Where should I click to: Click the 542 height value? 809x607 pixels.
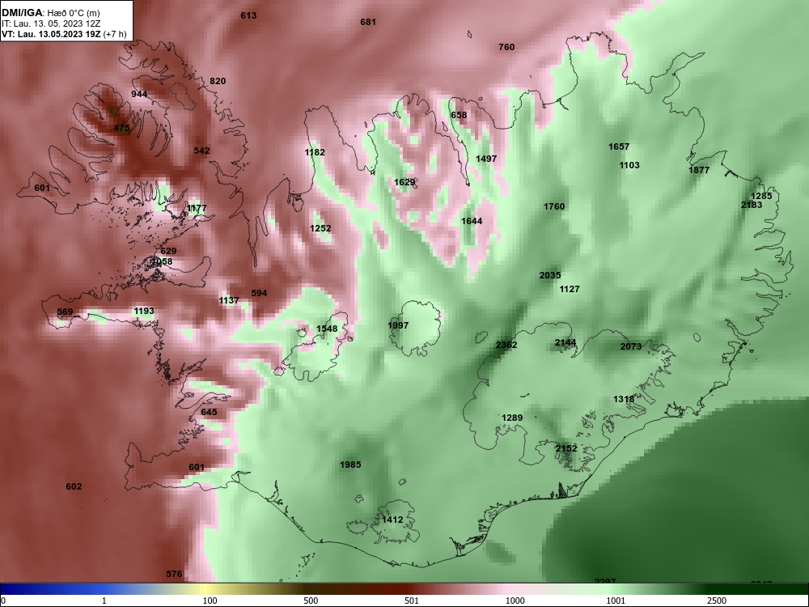coord(201,151)
